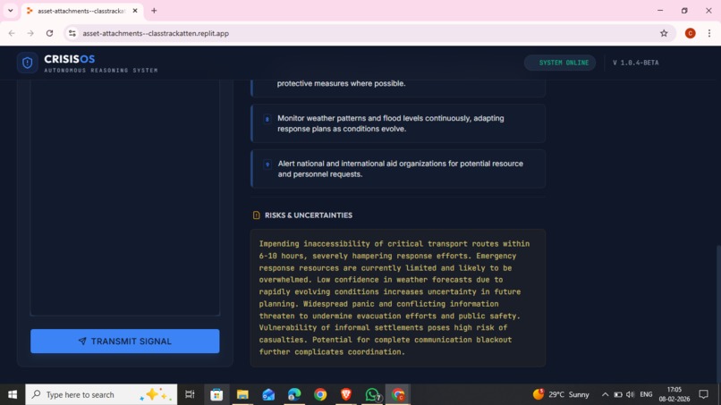This screenshot has width=721, height=405.
Task: Open the site information icon in address bar
Action: click(x=72, y=33)
